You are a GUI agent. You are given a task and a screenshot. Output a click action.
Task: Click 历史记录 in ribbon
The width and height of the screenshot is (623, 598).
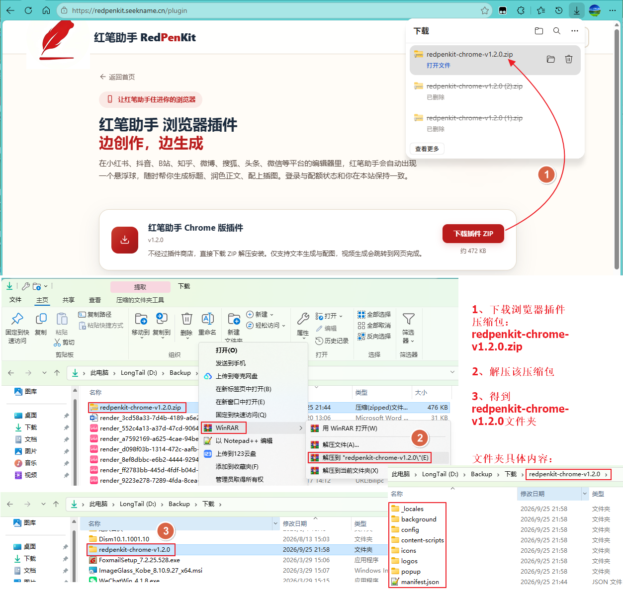[332, 341]
